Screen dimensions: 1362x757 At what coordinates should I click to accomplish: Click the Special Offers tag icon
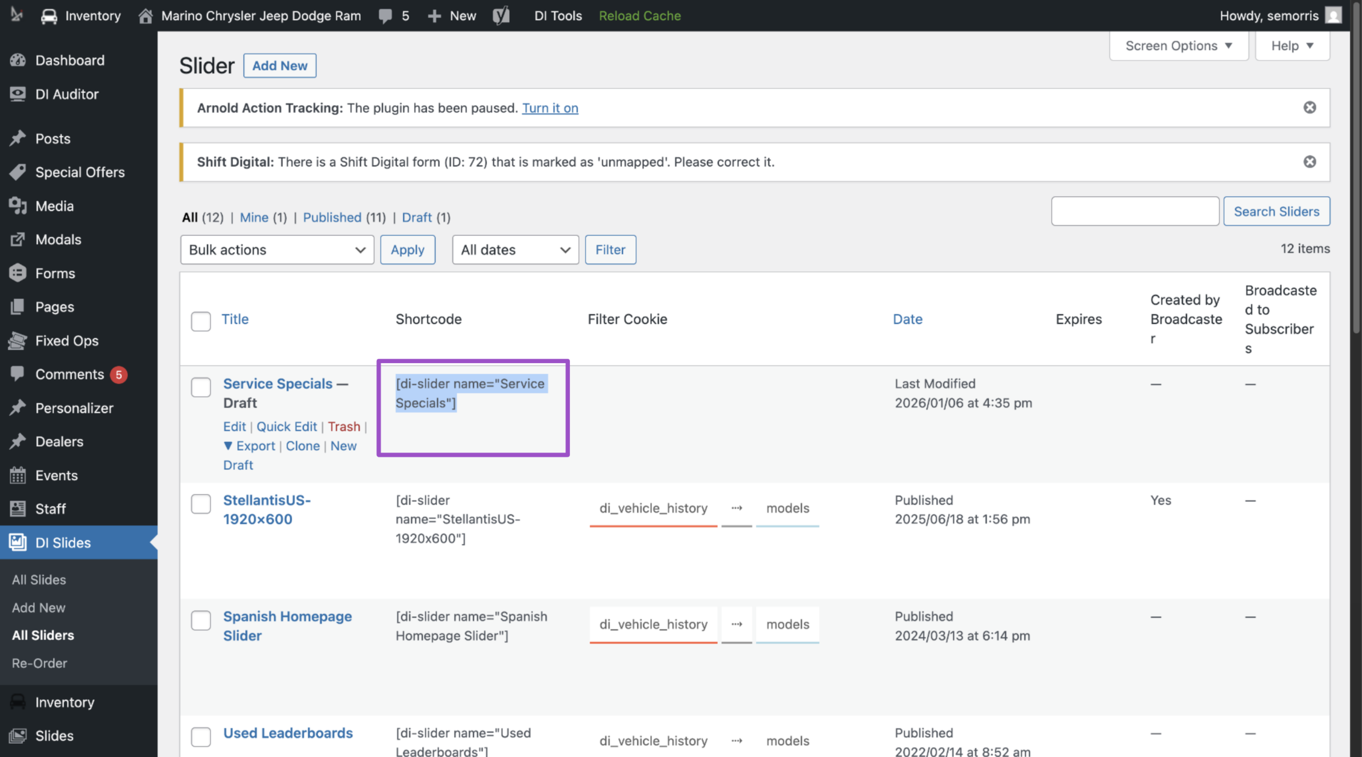point(18,172)
